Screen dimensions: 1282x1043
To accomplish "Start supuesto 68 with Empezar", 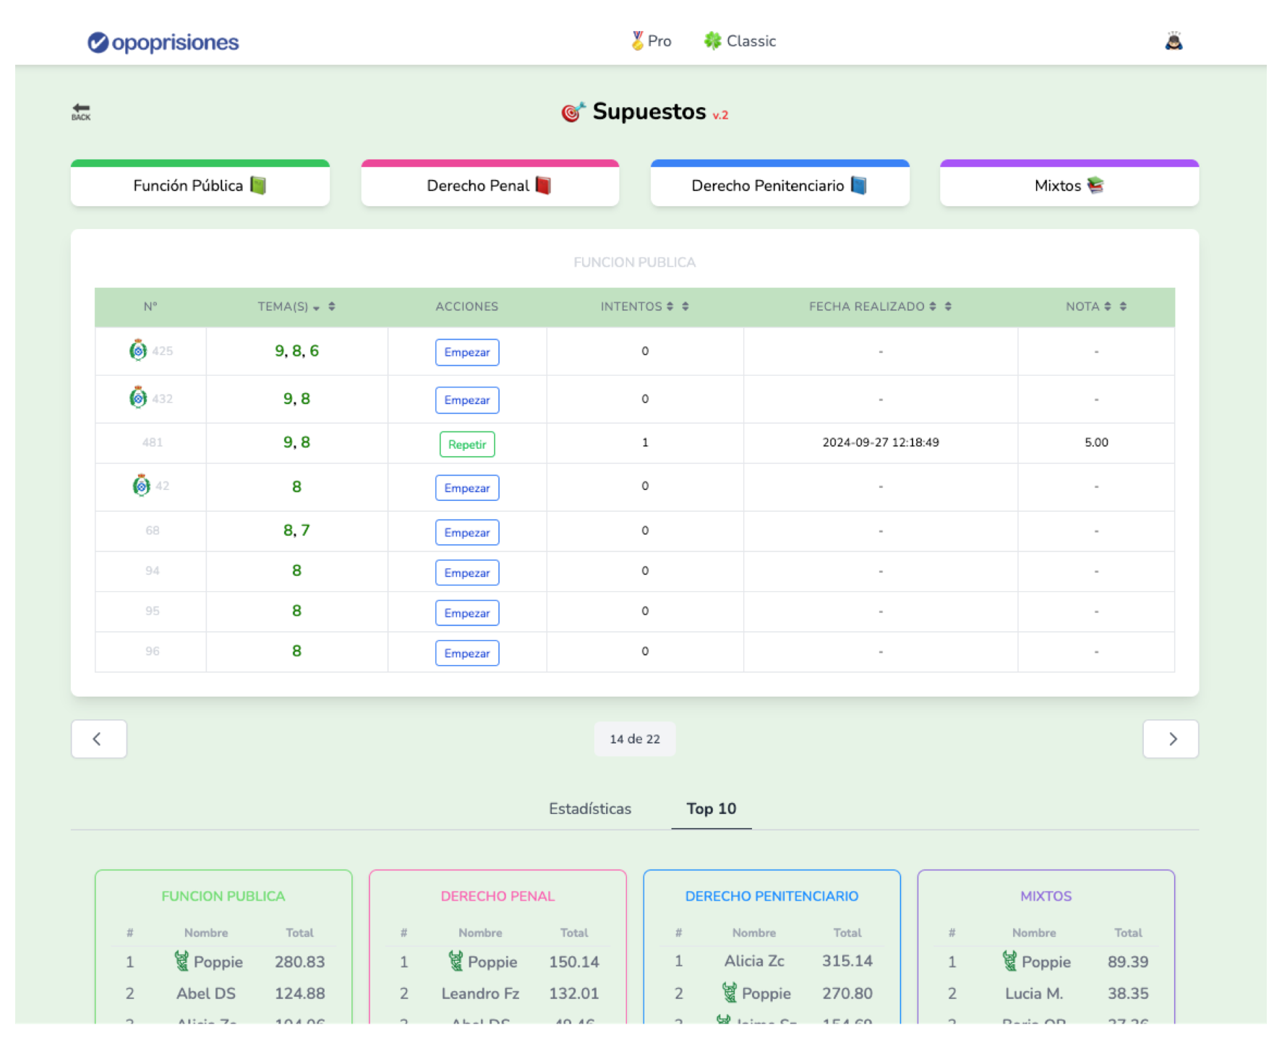I will click(467, 533).
